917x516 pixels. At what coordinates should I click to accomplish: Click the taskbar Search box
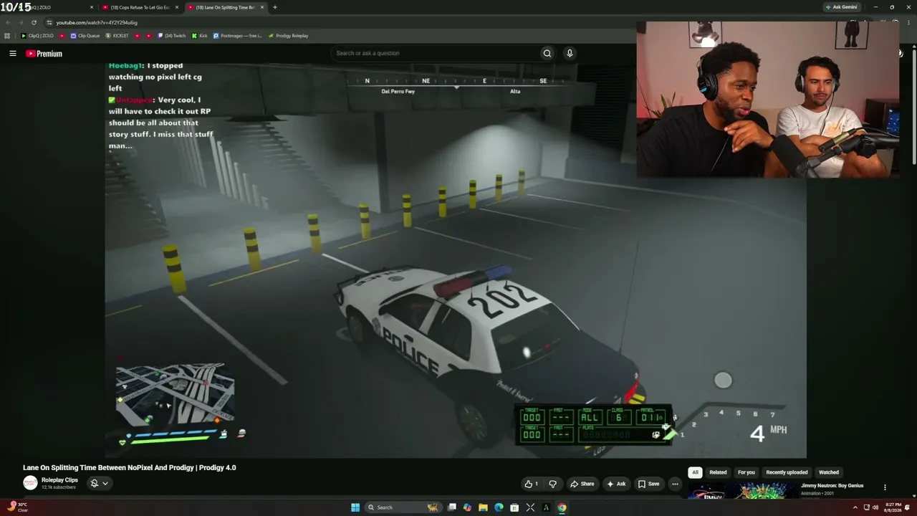click(403, 507)
